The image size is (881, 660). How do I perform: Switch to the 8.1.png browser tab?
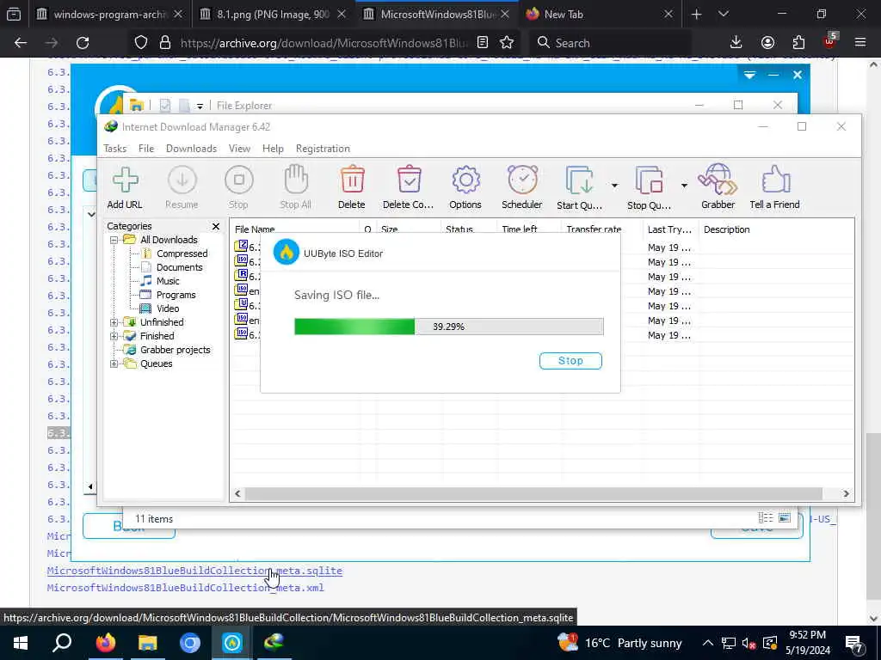coord(273,15)
